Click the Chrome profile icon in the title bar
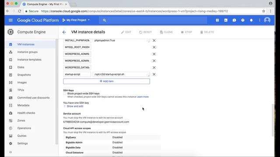280x157 pixels. click(x=271, y=3)
